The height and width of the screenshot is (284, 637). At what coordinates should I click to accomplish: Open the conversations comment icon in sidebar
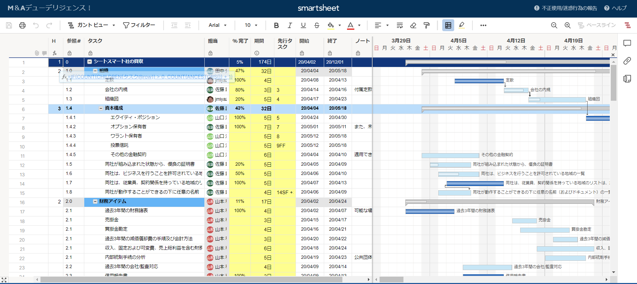(x=627, y=43)
